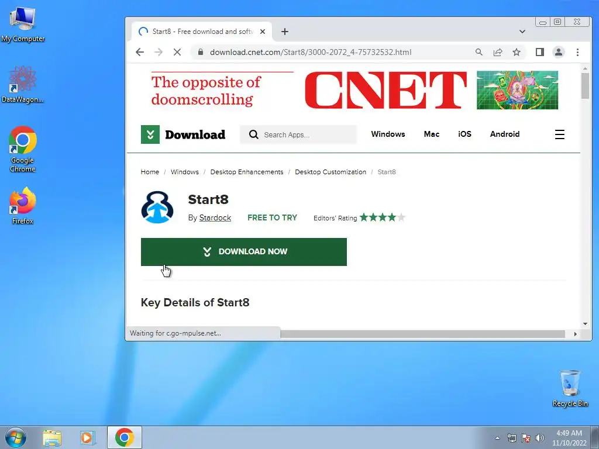599x449 pixels.
Task: Toggle the Chrome side panel icon
Action: 540,52
